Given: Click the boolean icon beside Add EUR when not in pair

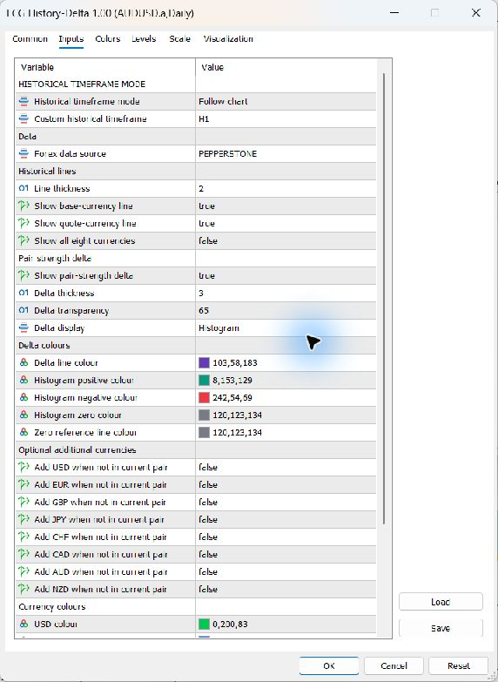Looking at the screenshot, I should 24,484.
